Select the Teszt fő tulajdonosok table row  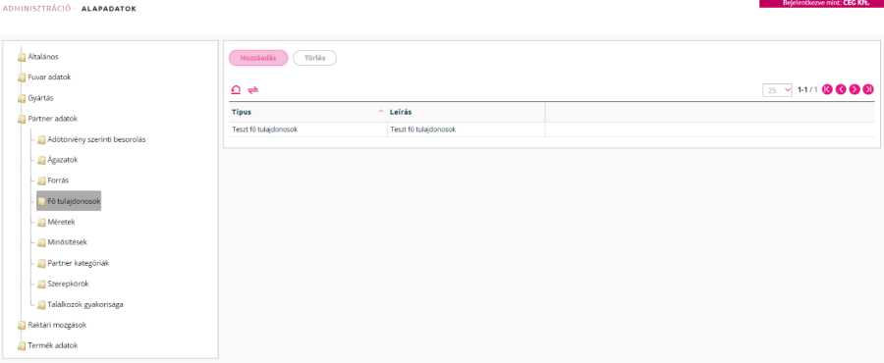552,130
